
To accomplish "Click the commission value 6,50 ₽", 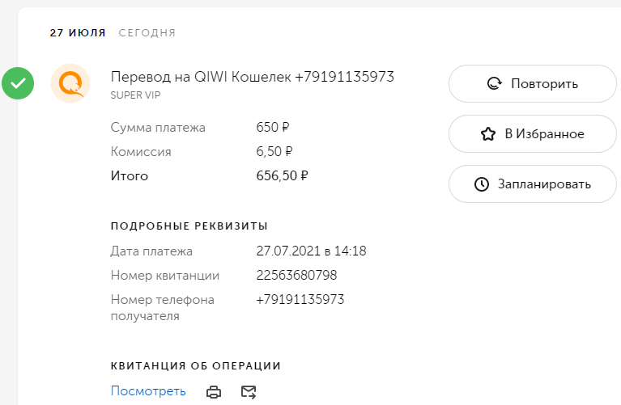I will pyautogui.click(x=274, y=151).
